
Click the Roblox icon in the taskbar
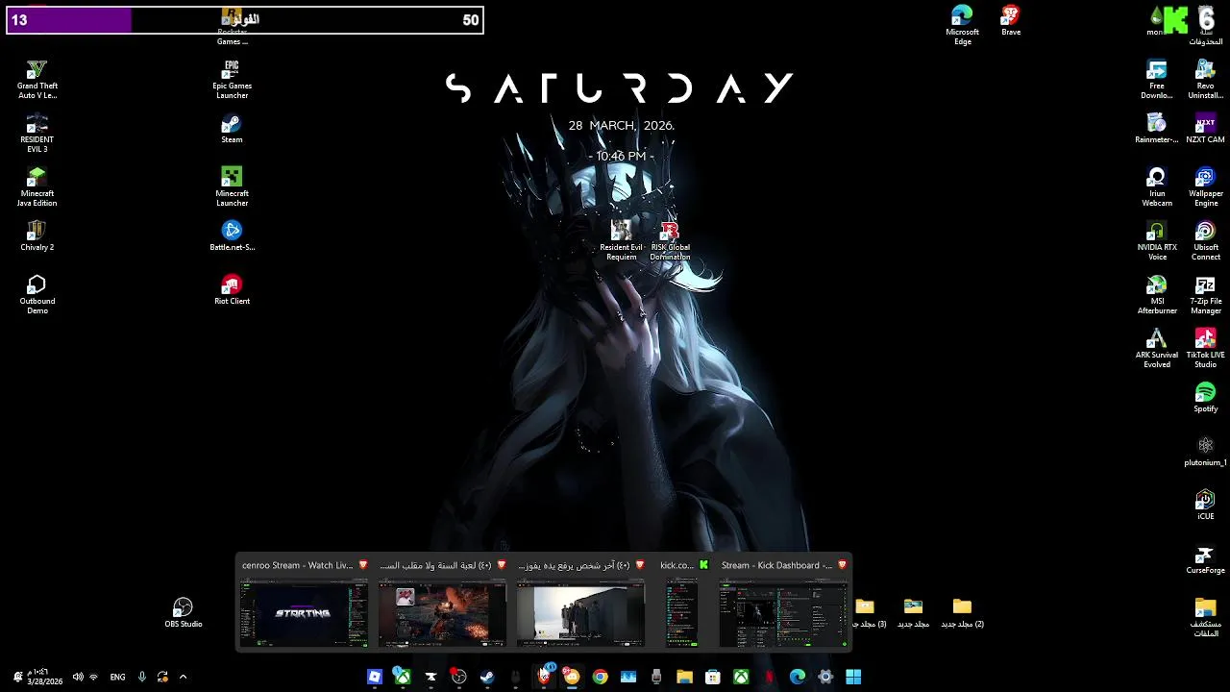coord(375,677)
